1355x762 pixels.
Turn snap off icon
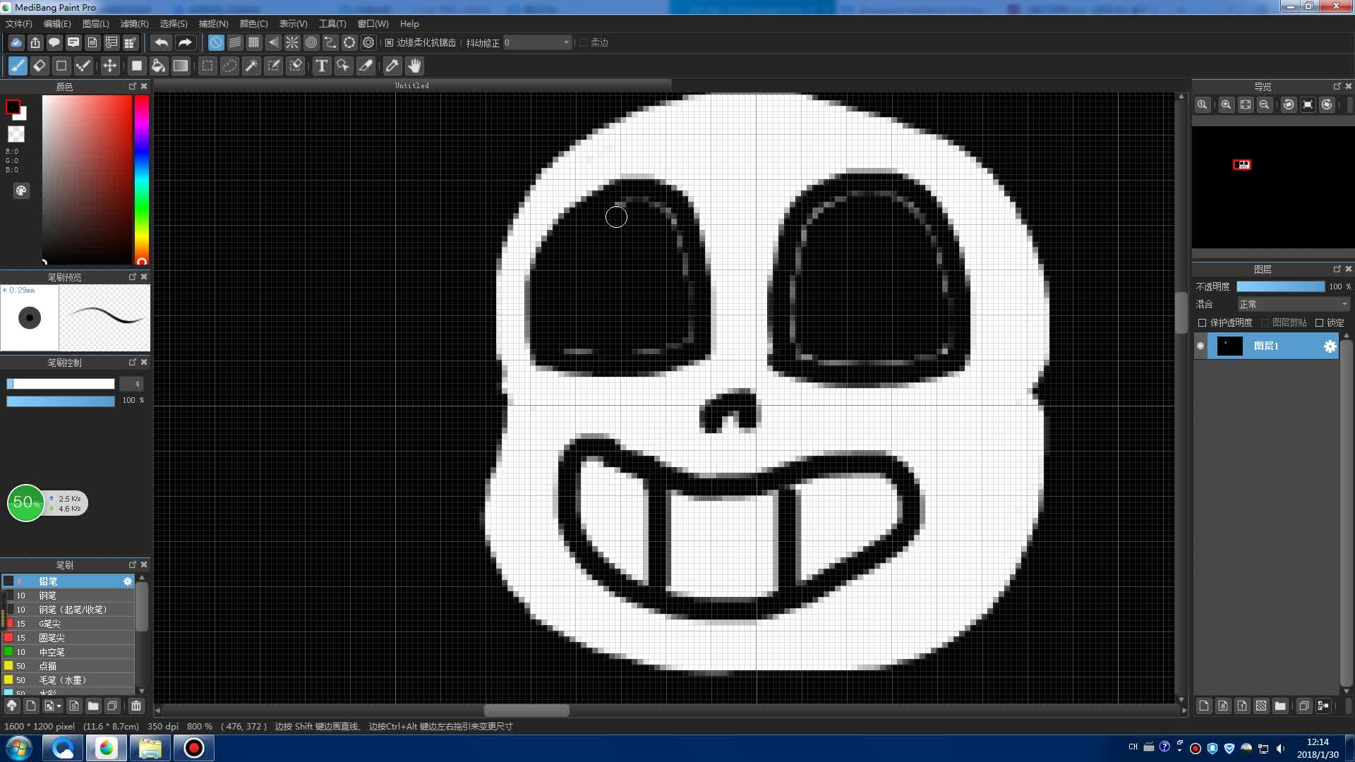pyautogui.click(x=216, y=42)
